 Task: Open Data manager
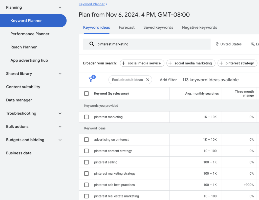(19, 100)
